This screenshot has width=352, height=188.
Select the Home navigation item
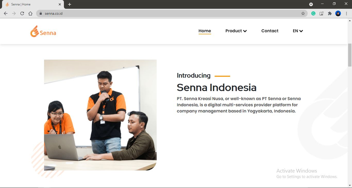[205, 31]
